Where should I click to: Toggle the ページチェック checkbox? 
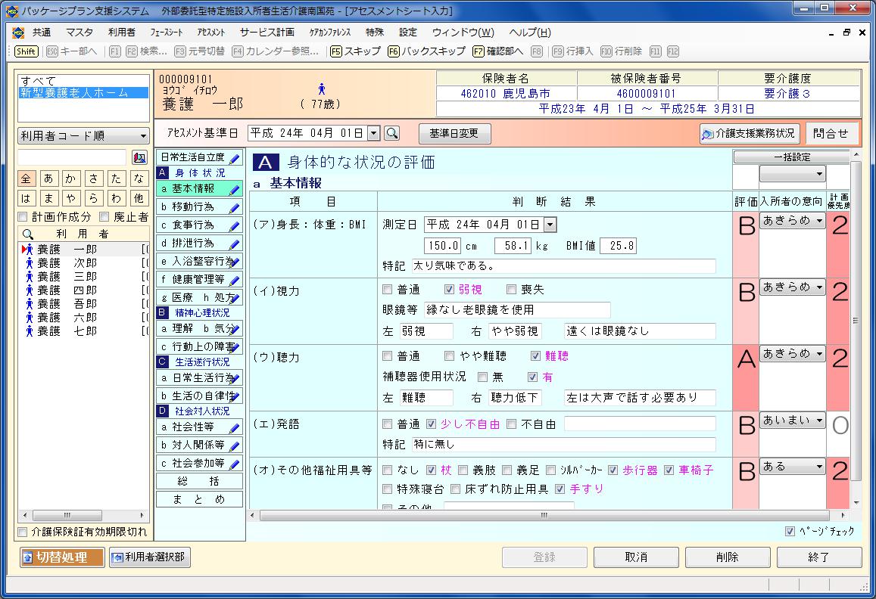click(x=790, y=531)
